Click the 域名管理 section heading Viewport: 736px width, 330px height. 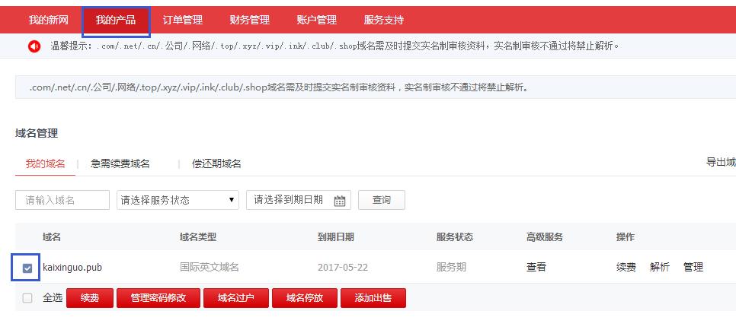click(x=37, y=134)
